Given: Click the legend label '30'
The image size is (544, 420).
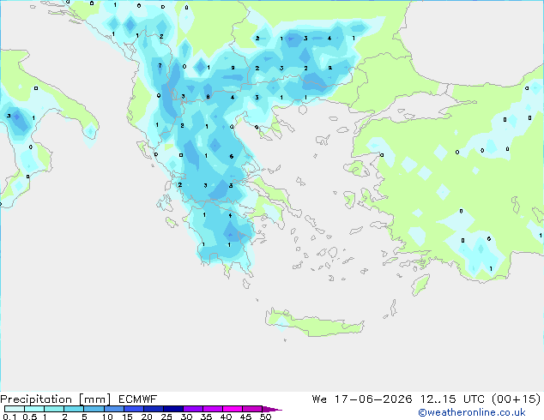Looking at the screenshot, I should pos(186,417).
